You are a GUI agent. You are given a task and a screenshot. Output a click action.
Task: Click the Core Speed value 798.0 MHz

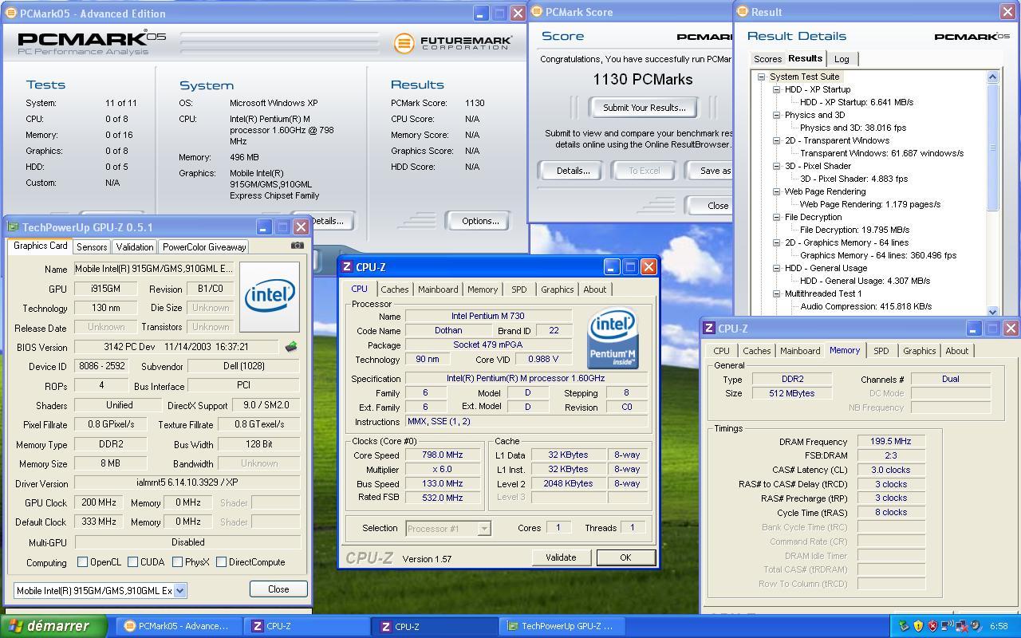(442, 455)
